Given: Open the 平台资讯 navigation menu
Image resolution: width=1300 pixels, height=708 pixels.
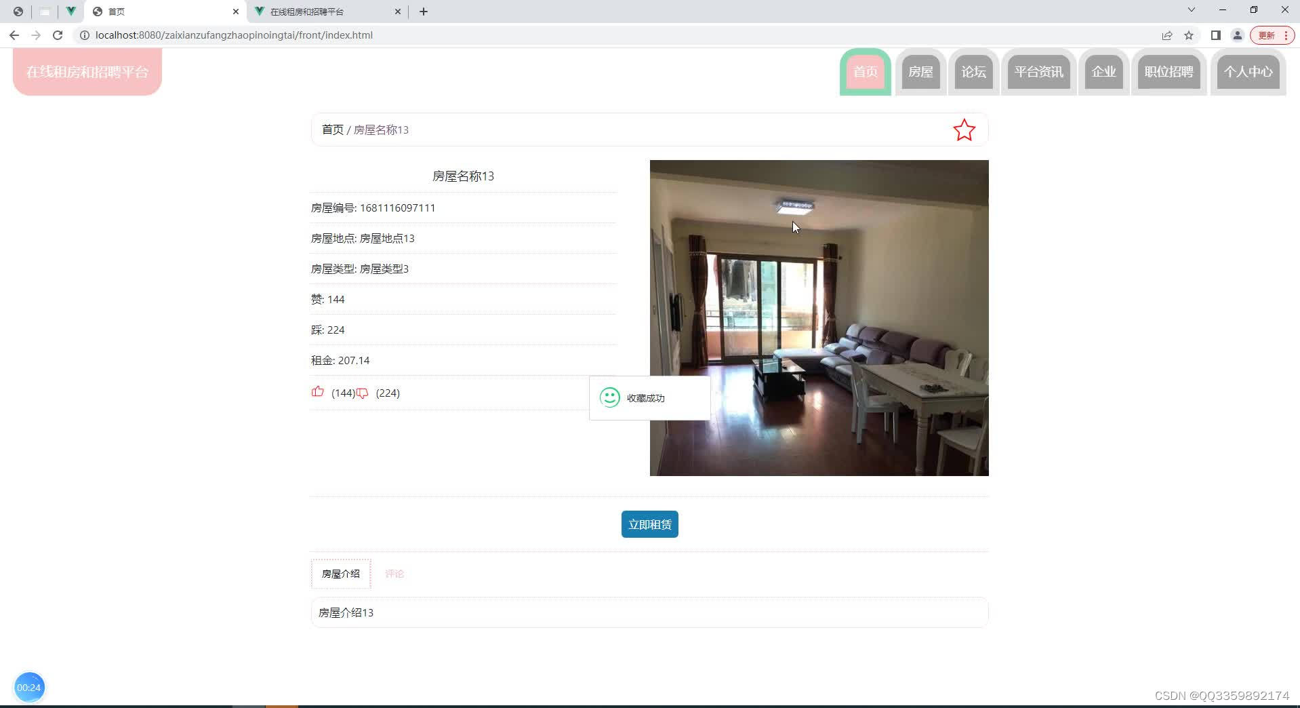Looking at the screenshot, I should (x=1039, y=72).
